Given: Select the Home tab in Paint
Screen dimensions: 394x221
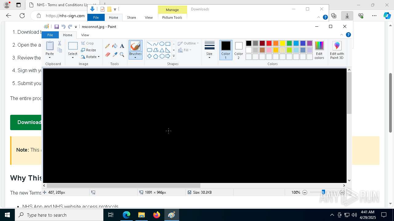Looking at the screenshot, I should (x=68, y=35).
